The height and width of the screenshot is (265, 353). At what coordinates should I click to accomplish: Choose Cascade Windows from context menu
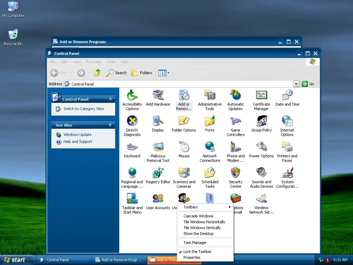205,216
